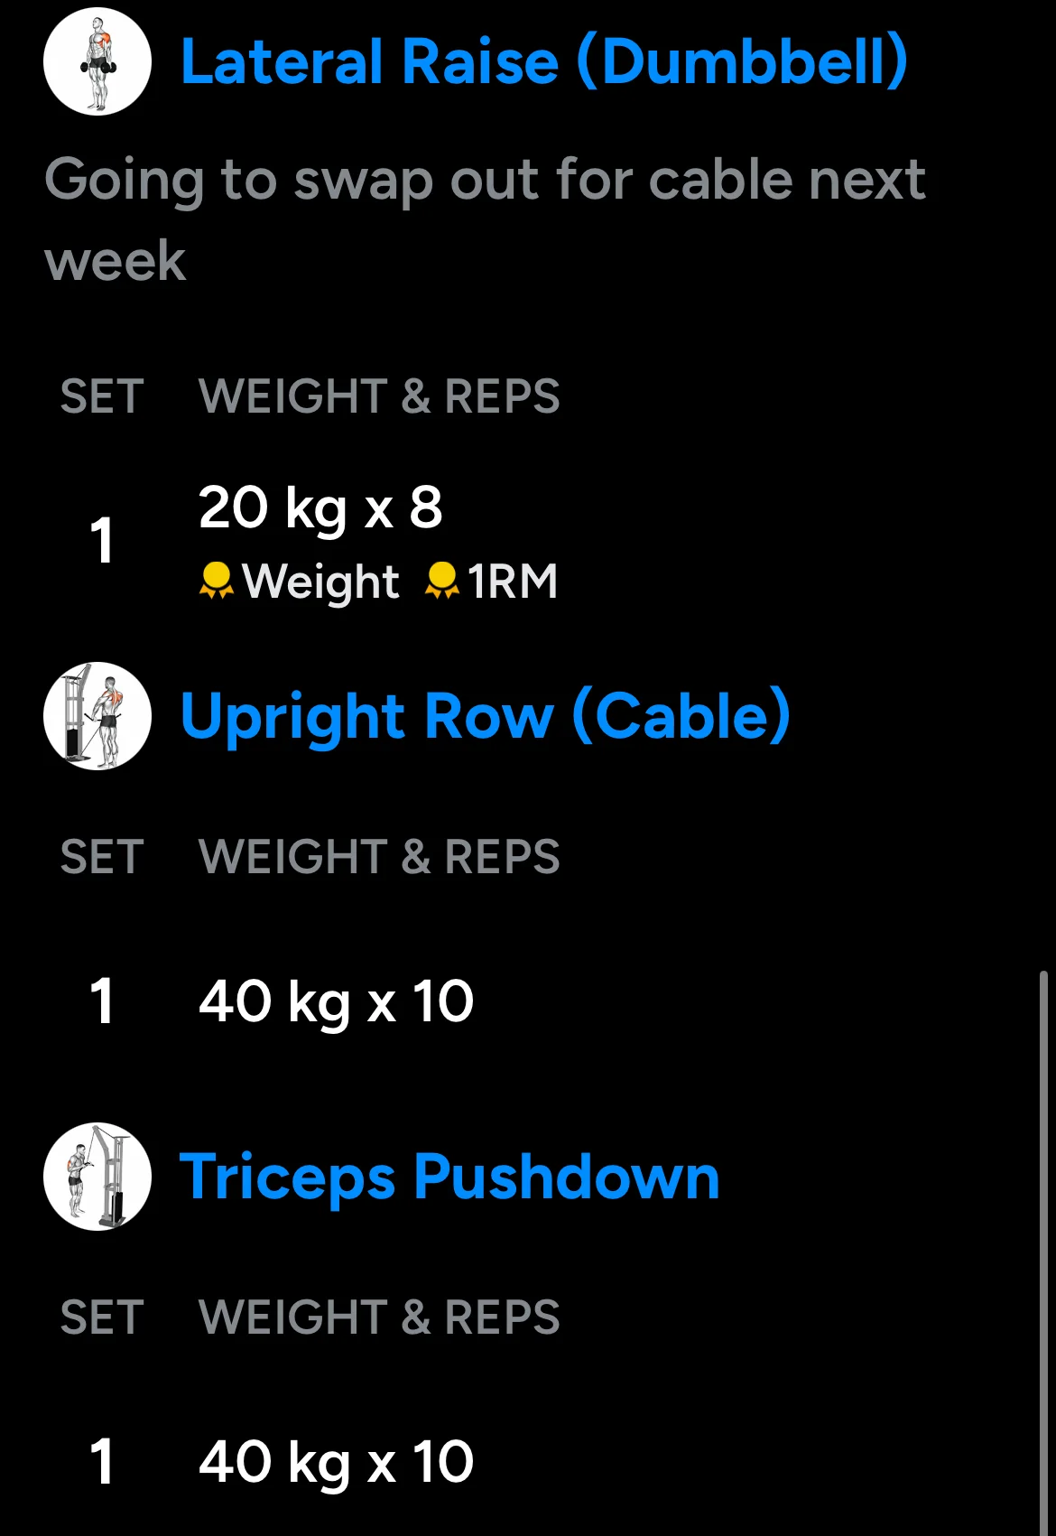
Task: Open the Upright Row (Cable) exercise link
Action: pyautogui.click(x=485, y=716)
